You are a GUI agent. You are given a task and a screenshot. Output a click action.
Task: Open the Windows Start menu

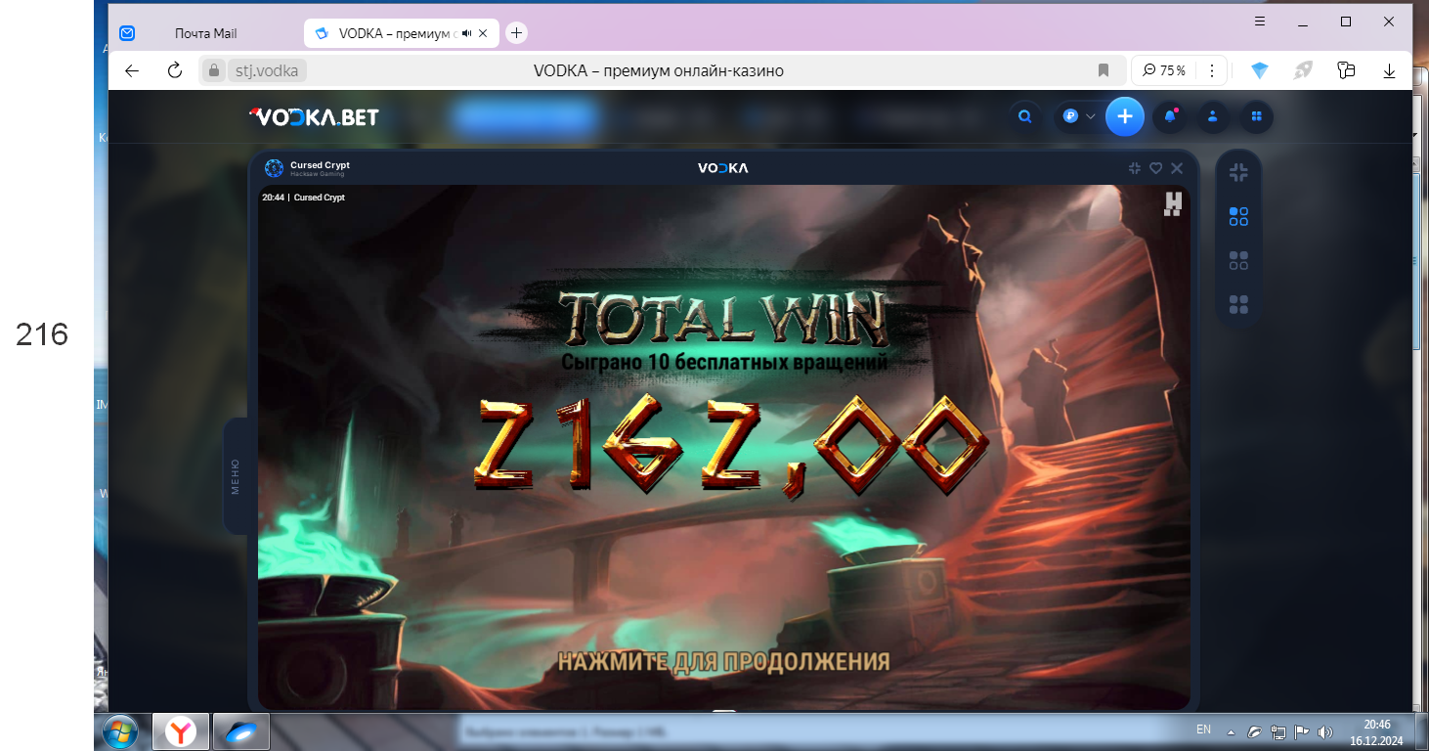tap(120, 730)
